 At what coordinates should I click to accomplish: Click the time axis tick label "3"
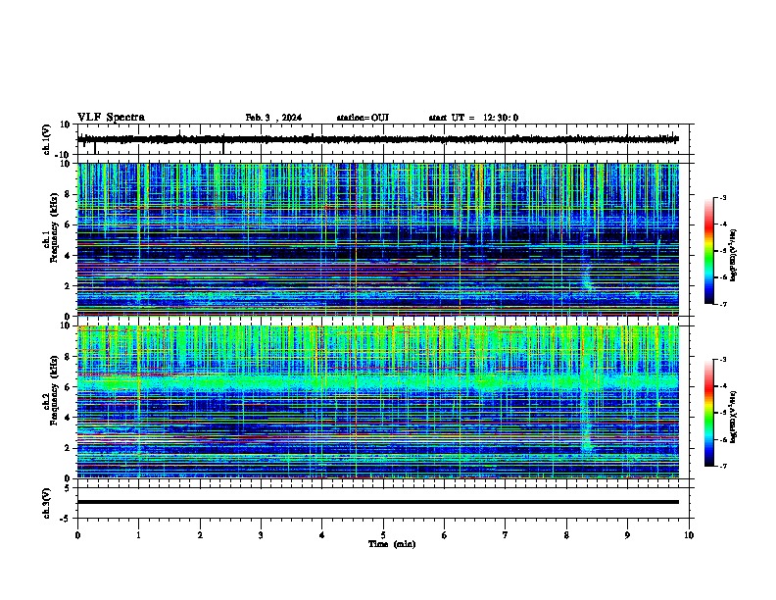coord(261,535)
